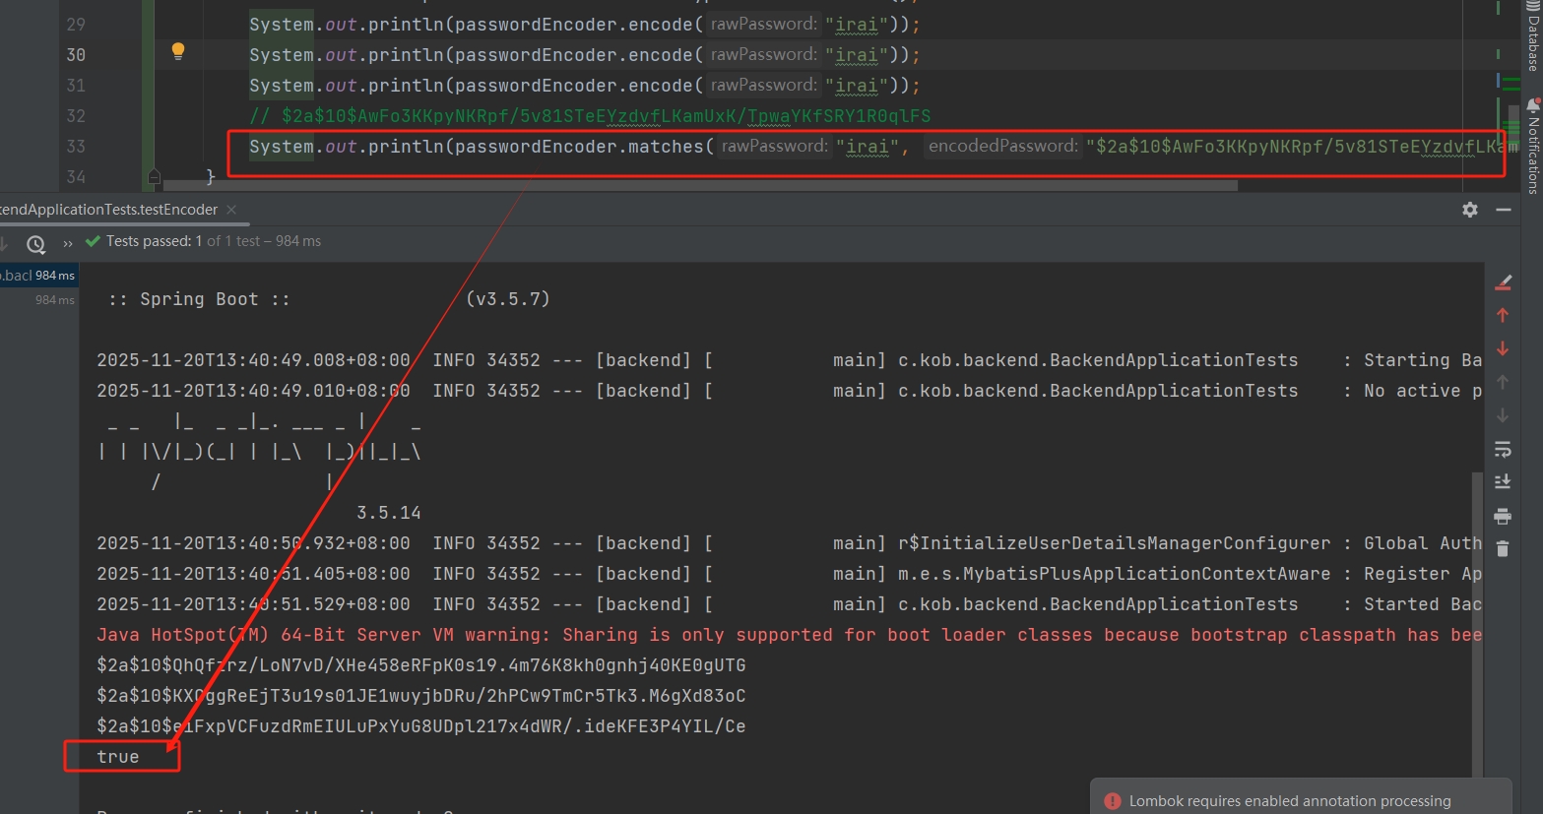Click the red pencil icon above console arrows
This screenshot has width=1543, height=814.
click(x=1503, y=282)
